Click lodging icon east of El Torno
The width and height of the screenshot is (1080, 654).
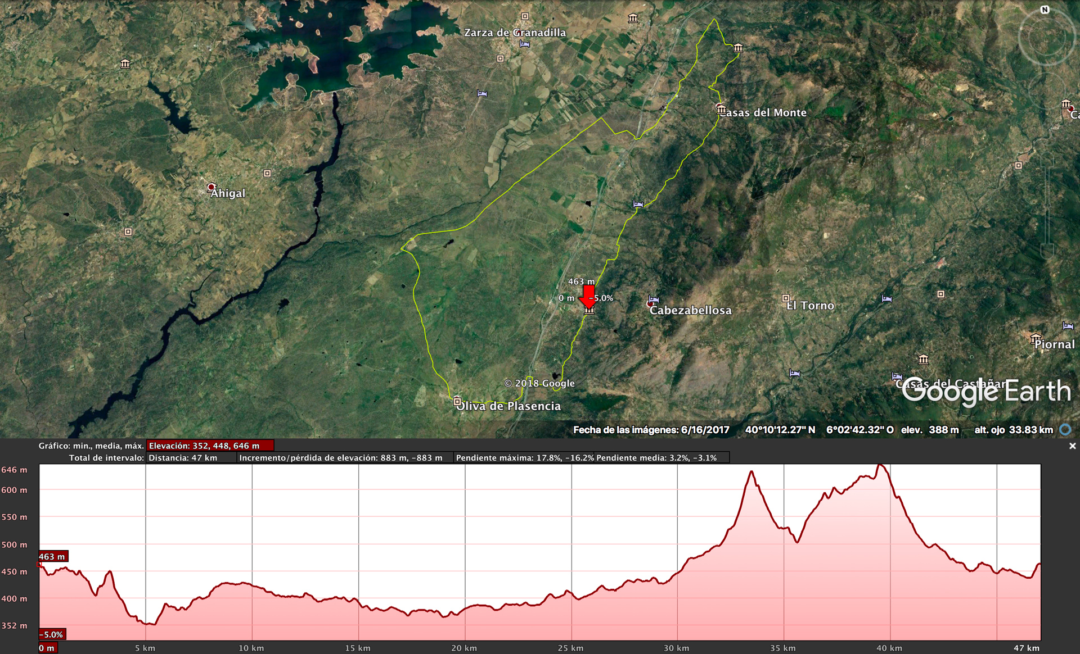point(886,299)
